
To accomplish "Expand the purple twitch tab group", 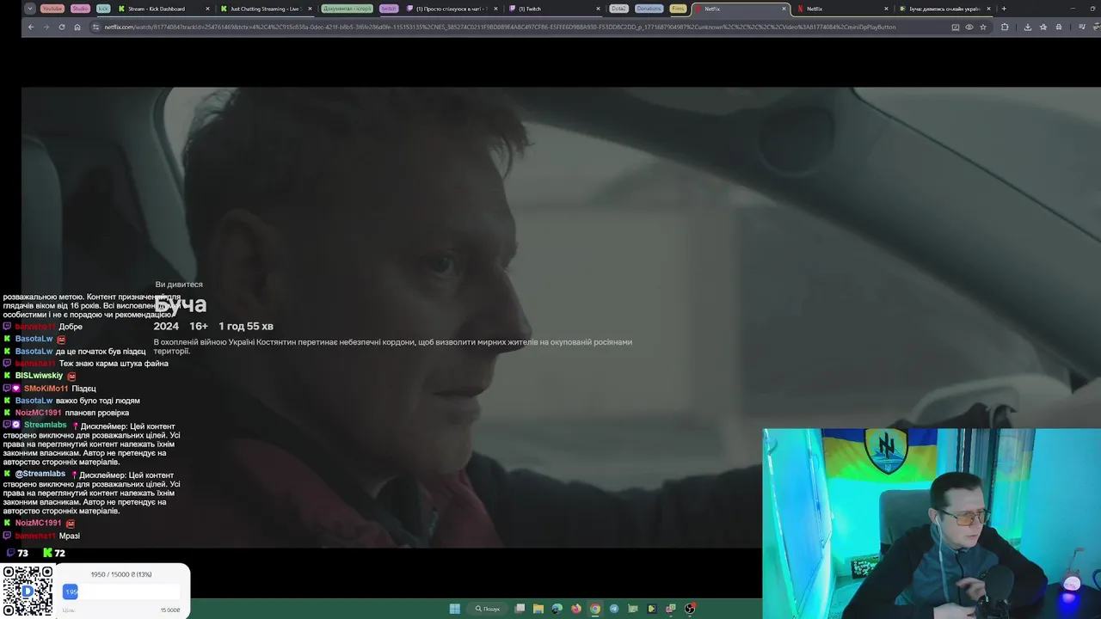I will (389, 9).
